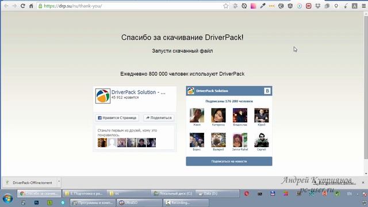Open Борис's avatar in VK widget
Image resolution: width=368 pixels, height=207 pixels.
197,140
